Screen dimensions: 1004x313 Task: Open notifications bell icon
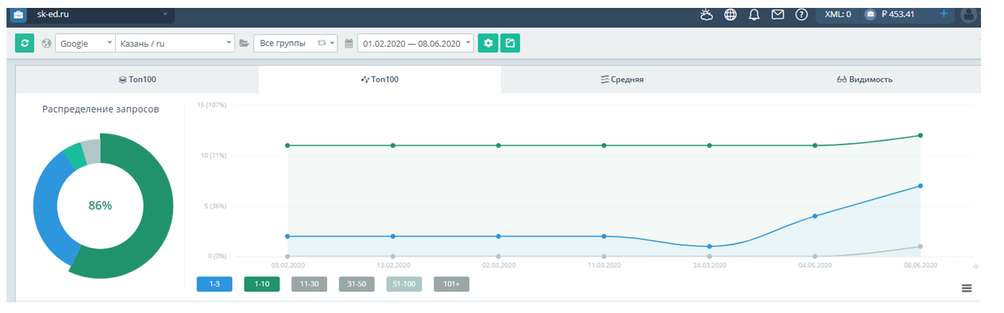754,14
